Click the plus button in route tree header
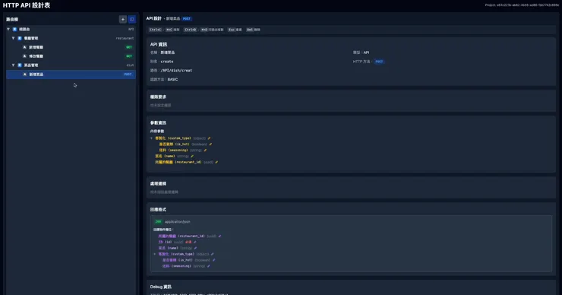The width and height of the screenshot is (562, 295). point(122,19)
